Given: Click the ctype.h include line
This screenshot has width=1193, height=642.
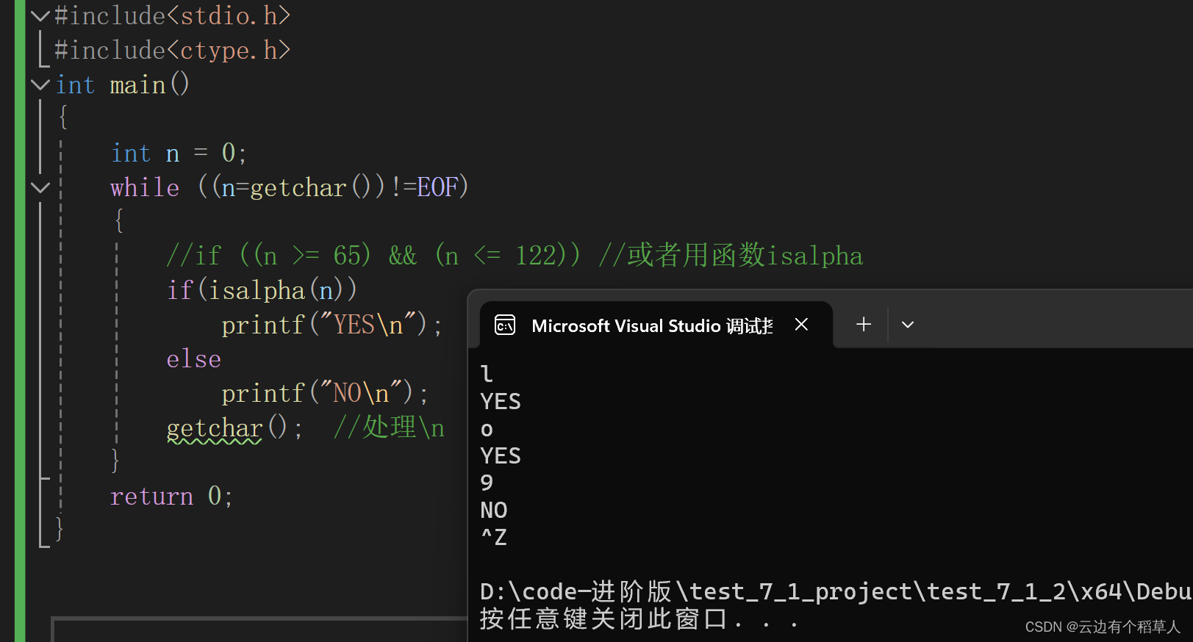Looking at the screenshot, I should [173, 50].
